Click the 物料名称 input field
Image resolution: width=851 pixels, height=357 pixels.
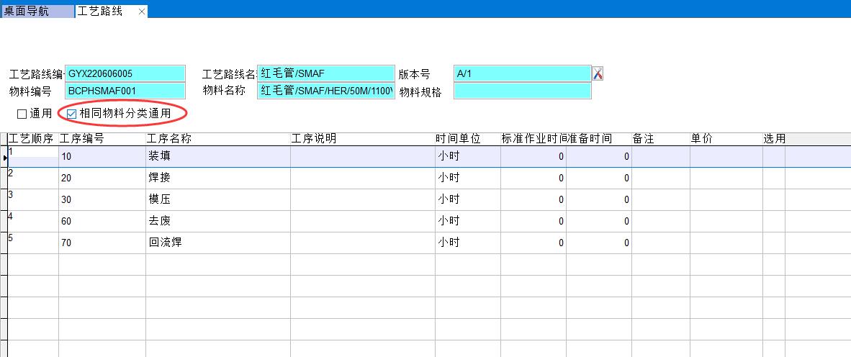pyautogui.click(x=326, y=91)
